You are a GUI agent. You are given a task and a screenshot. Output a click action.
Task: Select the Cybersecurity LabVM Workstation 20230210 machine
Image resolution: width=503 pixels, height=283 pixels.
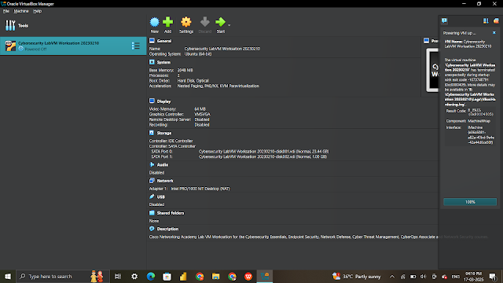click(73, 46)
